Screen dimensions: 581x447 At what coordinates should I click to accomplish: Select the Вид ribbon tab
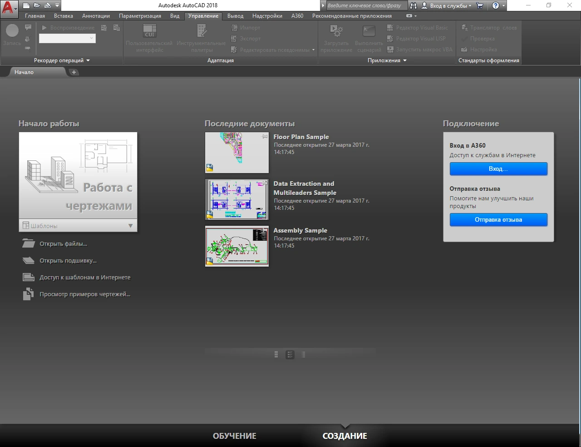pos(175,16)
